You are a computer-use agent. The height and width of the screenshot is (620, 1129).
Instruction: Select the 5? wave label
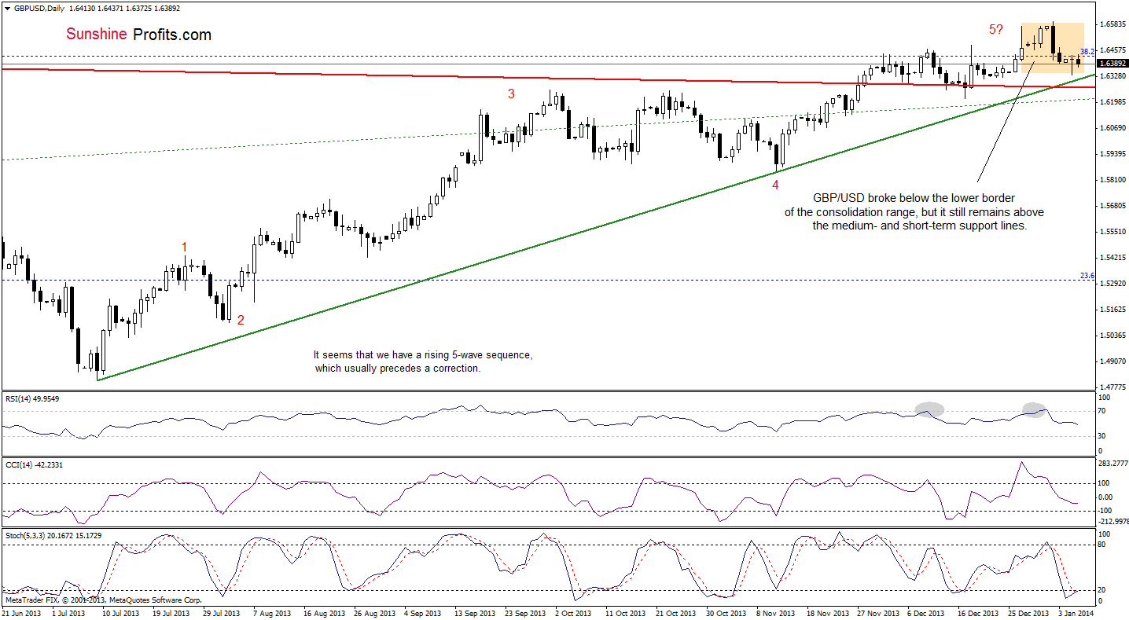click(x=996, y=29)
